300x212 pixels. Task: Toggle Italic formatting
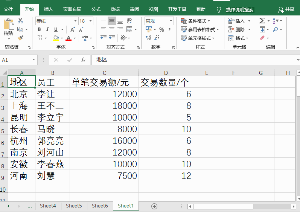coord(48,29)
